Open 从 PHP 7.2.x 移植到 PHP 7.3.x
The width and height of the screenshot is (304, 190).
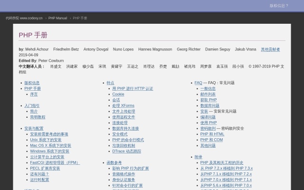[x=226, y=168]
